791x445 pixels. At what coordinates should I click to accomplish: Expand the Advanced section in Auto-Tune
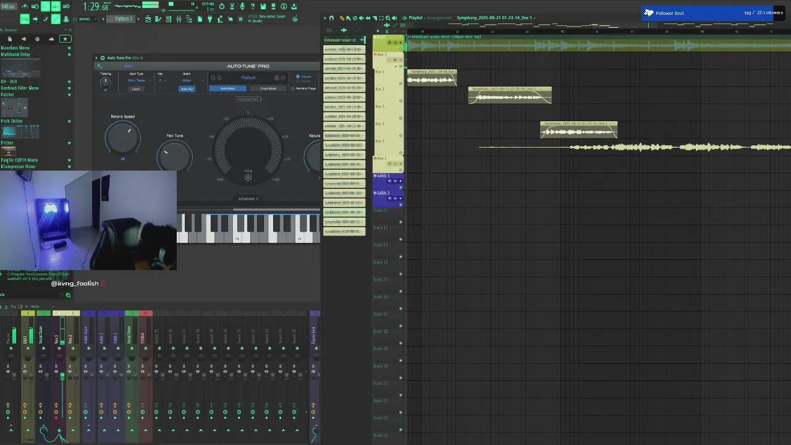coord(248,198)
